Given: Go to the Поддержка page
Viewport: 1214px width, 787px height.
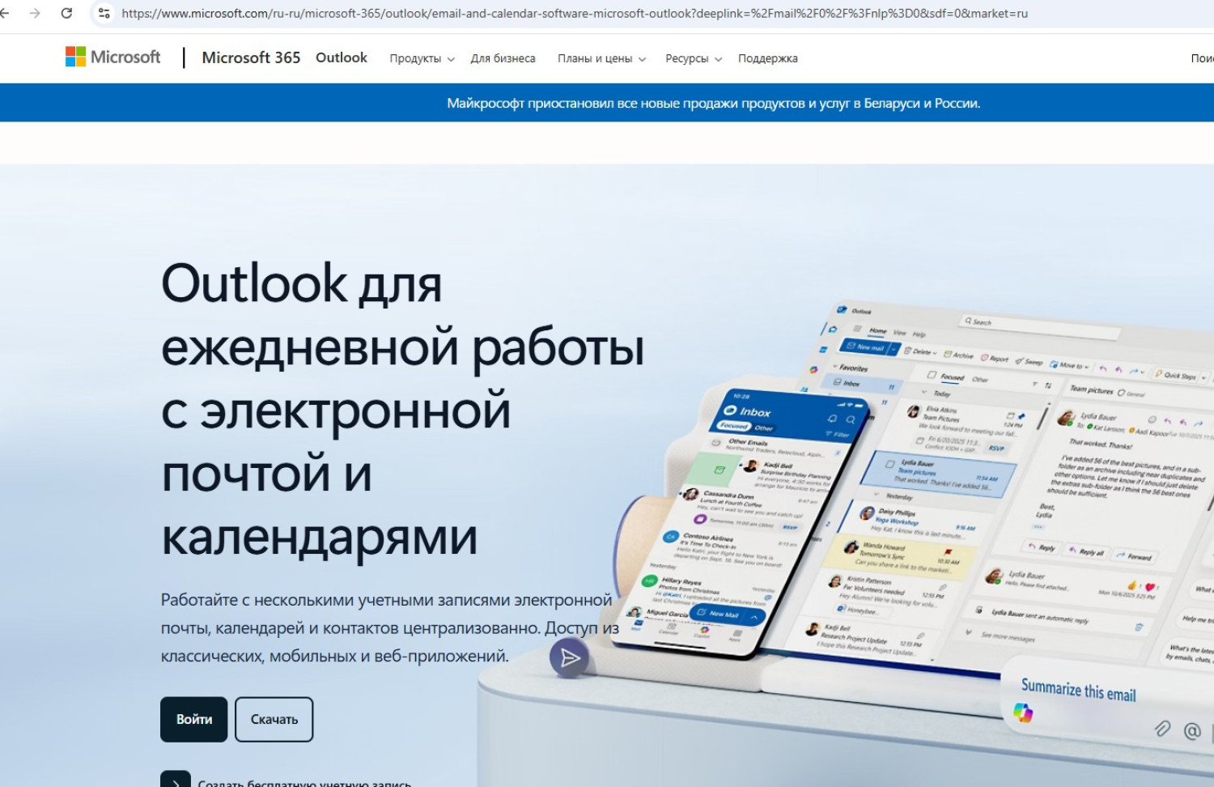Looking at the screenshot, I should coord(767,58).
